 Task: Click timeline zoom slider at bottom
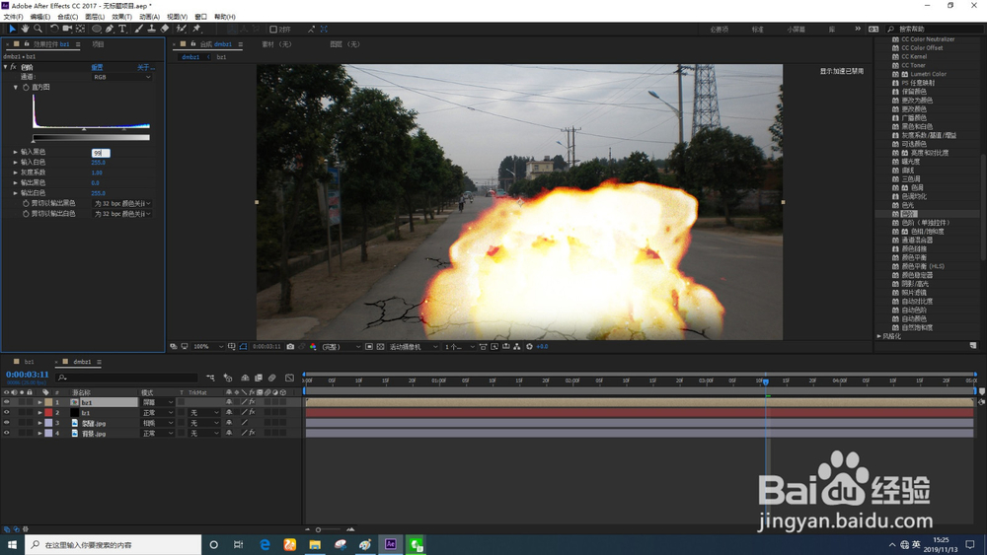click(329, 529)
